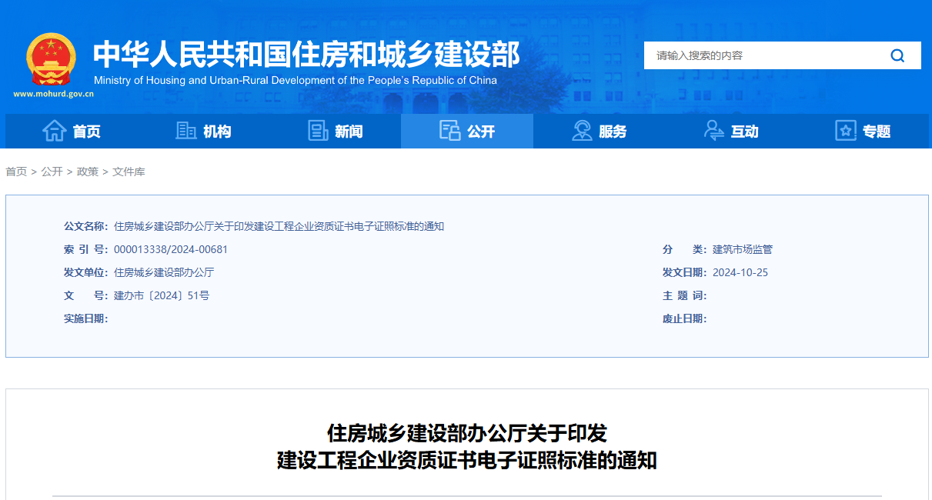Click the 文号 label
Screen dimensions: 932x500
click(x=86, y=295)
